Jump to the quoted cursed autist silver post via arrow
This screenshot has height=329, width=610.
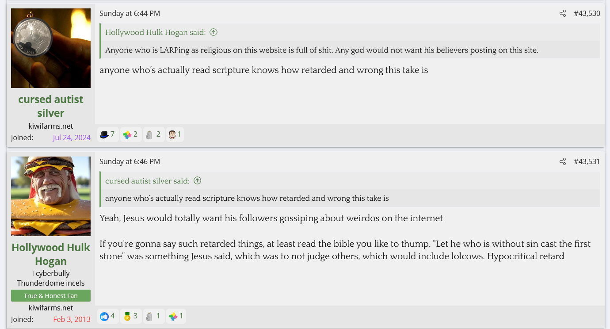tap(198, 180)
